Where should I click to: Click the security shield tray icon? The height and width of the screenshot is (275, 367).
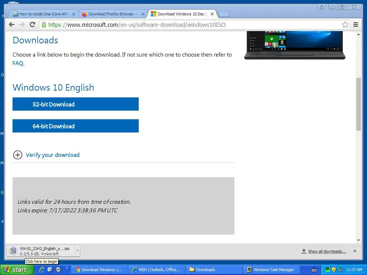(x=334, y=270)
